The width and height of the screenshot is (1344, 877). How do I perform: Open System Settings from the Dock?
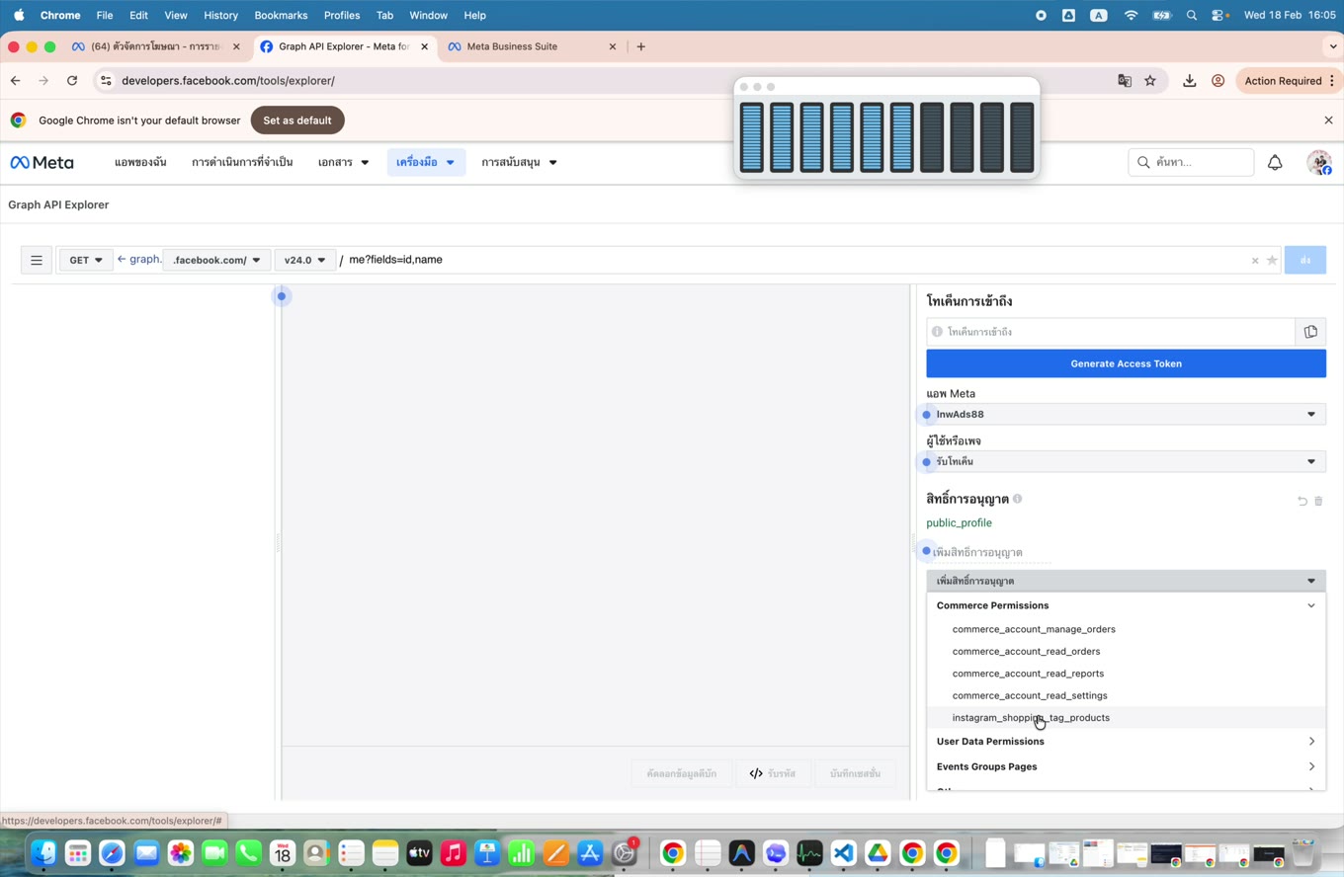[x=624, y=853]
